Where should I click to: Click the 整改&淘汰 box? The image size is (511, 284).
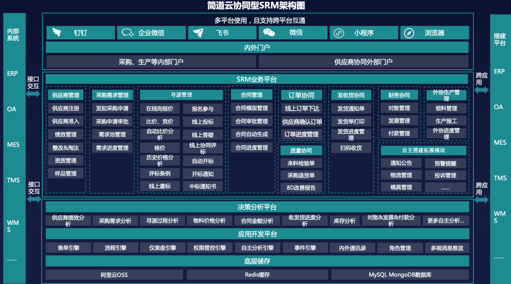(x=66, y=148)
